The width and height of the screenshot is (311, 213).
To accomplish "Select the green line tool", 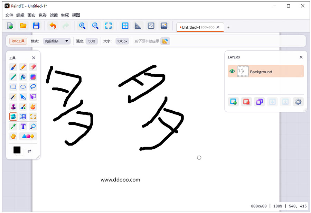I will click(x=13, y=77).
